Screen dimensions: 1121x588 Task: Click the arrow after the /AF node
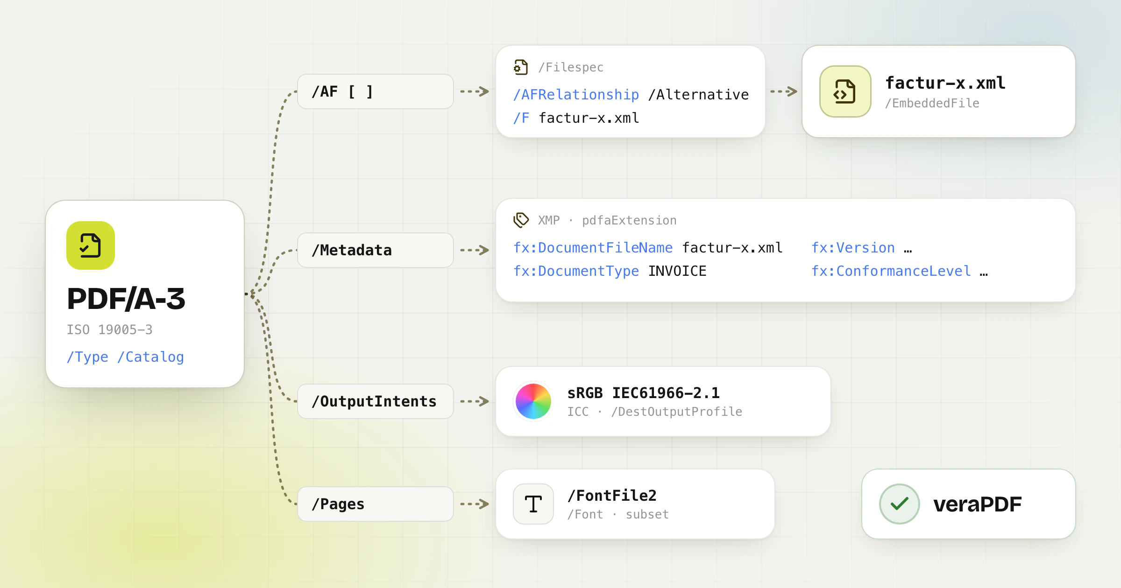475,91
